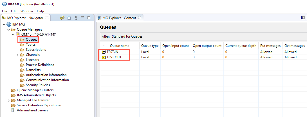The image size is (307, 117).
Task: Click the Namelists folder icon
Action: point(22,70)
